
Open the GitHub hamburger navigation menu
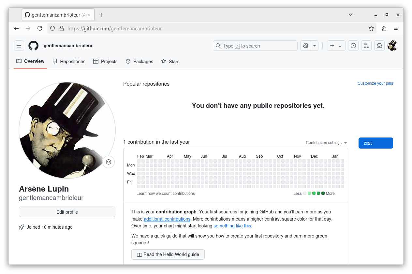19,46
